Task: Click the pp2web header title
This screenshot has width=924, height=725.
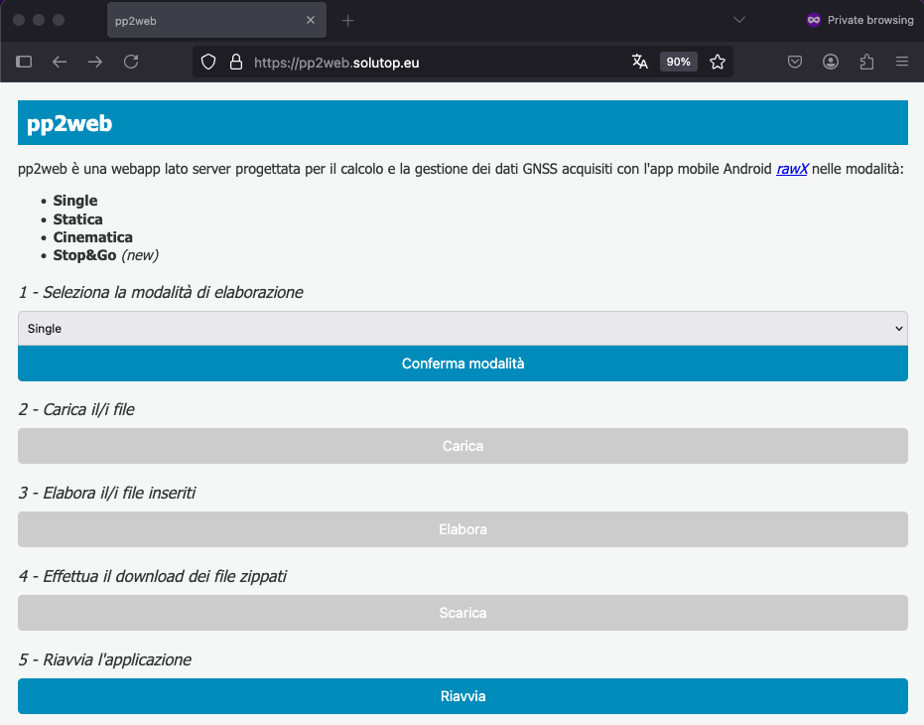Action: click(x=69, y=123)
